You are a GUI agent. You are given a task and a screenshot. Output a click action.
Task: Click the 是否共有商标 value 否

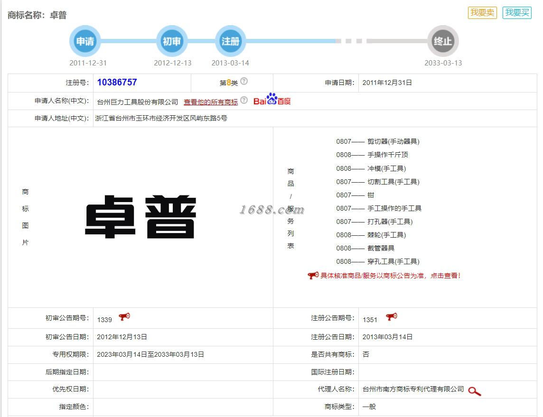point(365,355)
